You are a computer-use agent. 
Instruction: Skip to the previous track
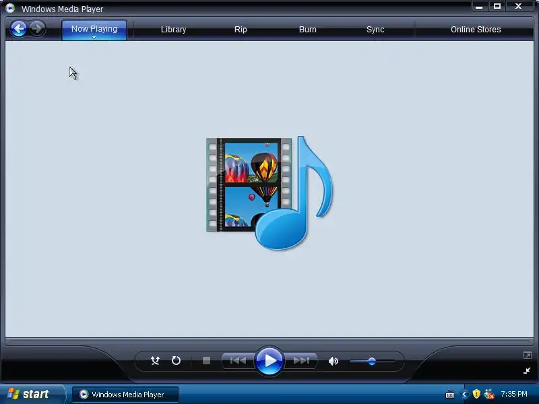[238, 361]
